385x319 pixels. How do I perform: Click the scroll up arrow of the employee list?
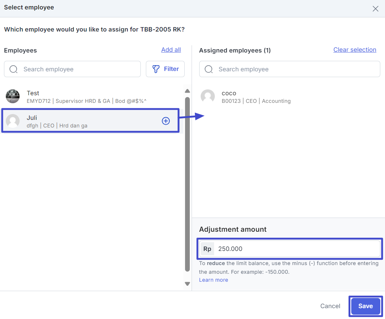[187, 91]
